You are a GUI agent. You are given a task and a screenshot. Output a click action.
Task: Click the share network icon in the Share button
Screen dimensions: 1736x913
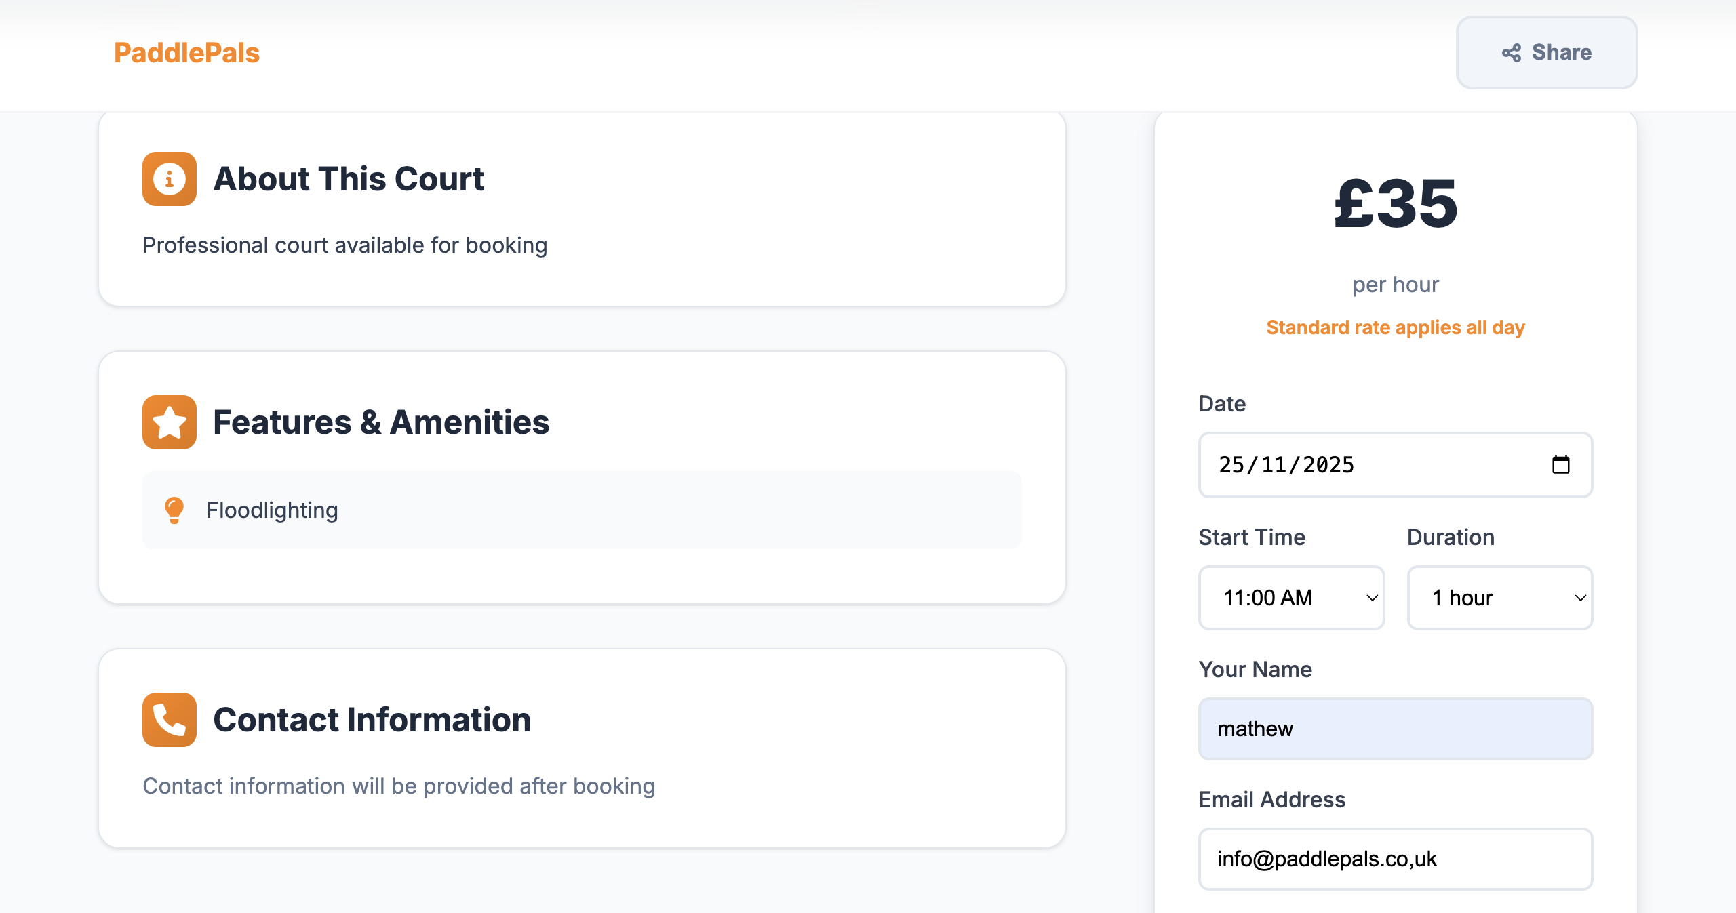1512,53
